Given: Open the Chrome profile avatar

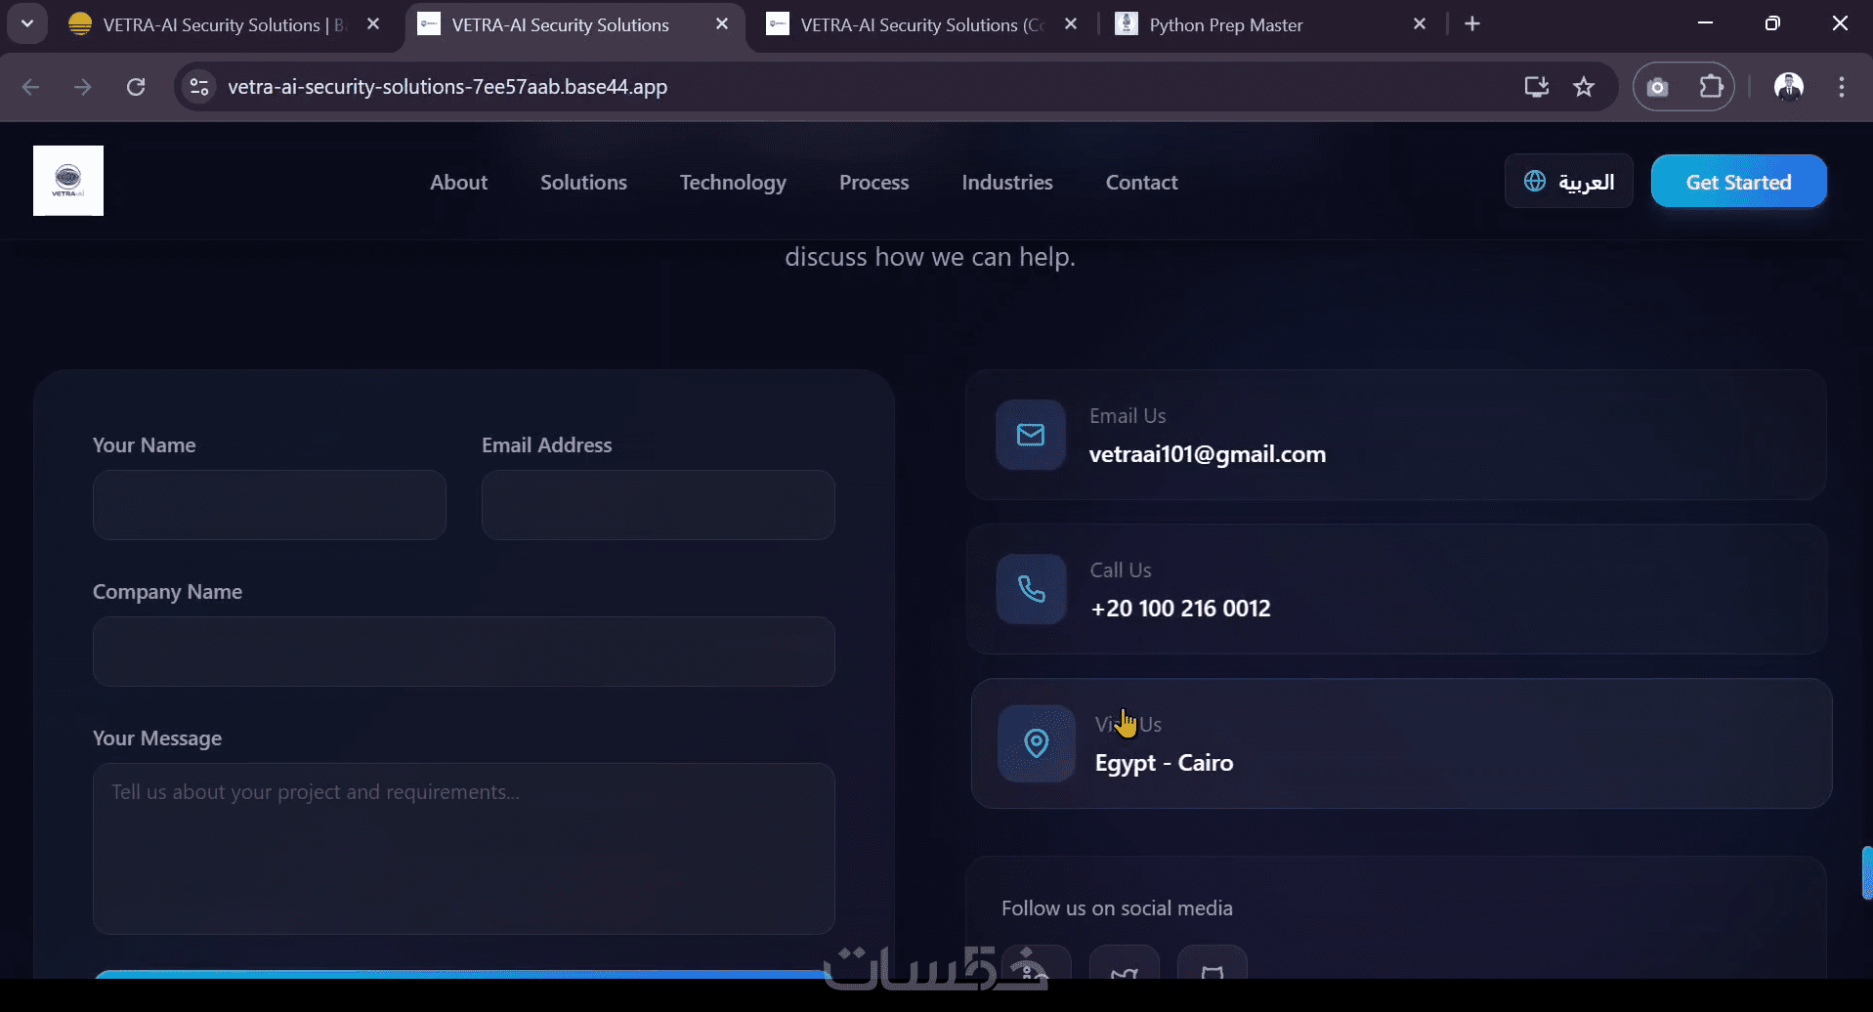Looking at the screenshot, I should click(x=1789, y=87).
